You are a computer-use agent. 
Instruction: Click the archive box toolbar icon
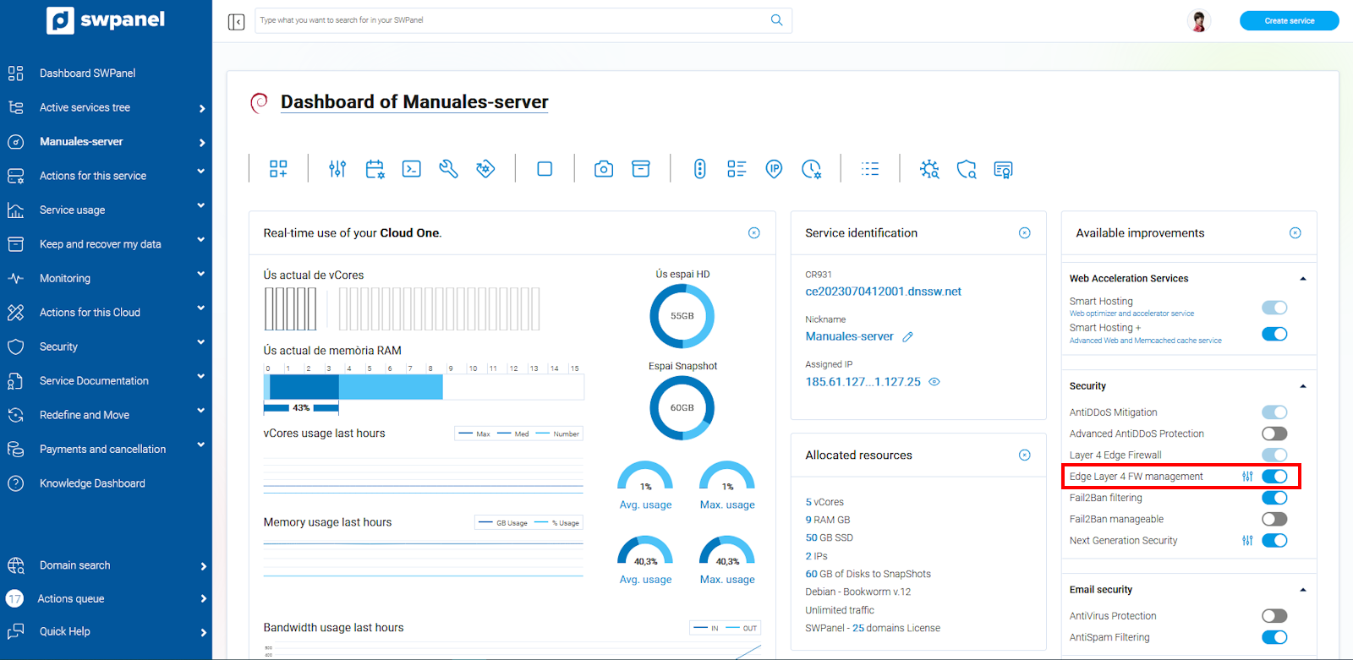(641, 169)
